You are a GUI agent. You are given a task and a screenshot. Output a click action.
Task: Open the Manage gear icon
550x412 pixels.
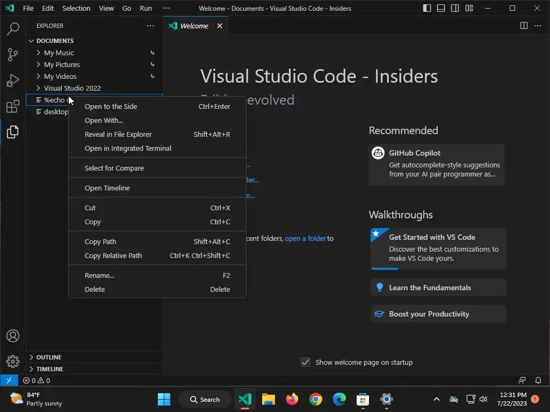point(13,362)
